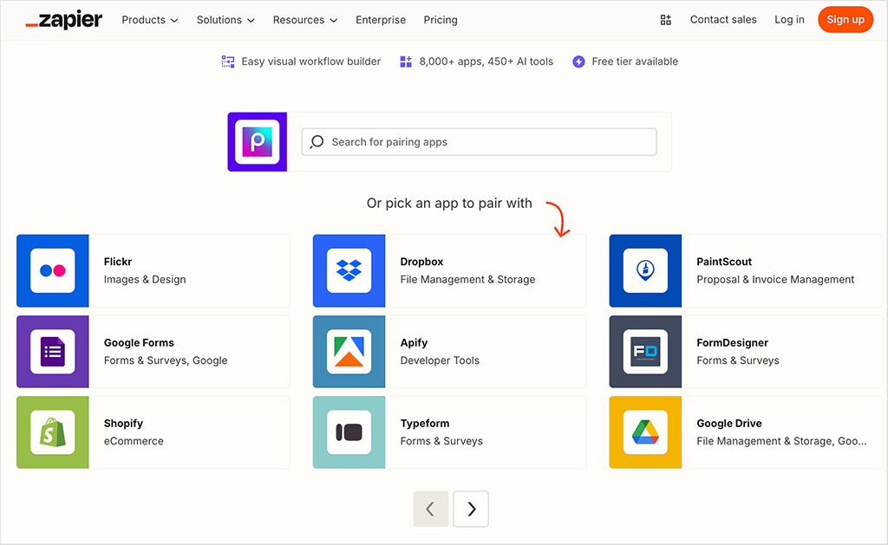Go to the Enterprise menu item
The width and height of the screenshot is (888, 545).
[x=381, y=19]
